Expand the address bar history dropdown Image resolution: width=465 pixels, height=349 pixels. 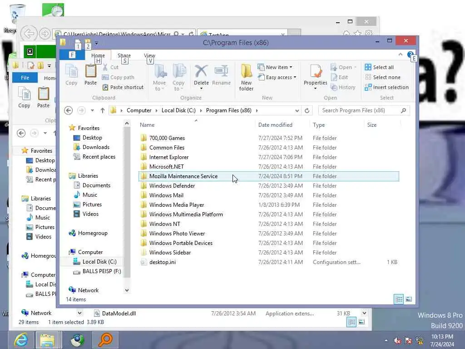pyautogui.click(x=297, y=111)
